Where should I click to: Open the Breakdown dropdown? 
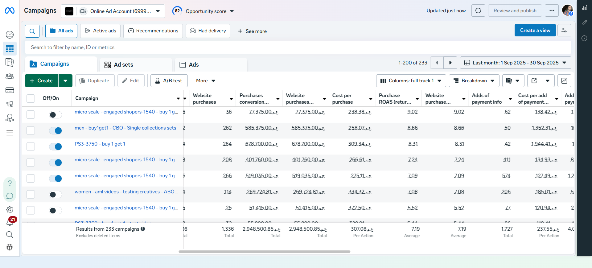[474, 81]
